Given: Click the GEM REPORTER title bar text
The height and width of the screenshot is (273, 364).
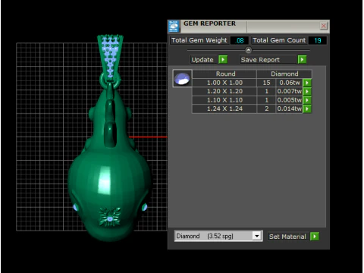Looking at the screenshot, I should click(209, 24).
